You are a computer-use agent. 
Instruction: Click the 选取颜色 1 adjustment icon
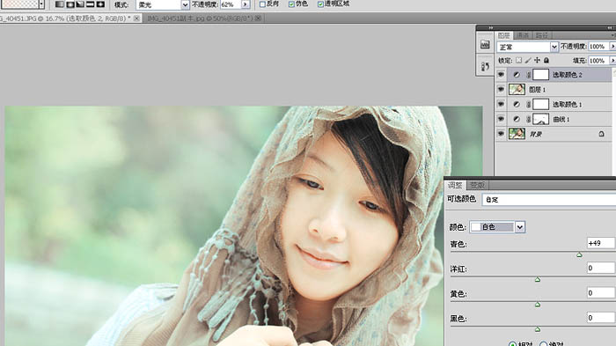[517, 104]
